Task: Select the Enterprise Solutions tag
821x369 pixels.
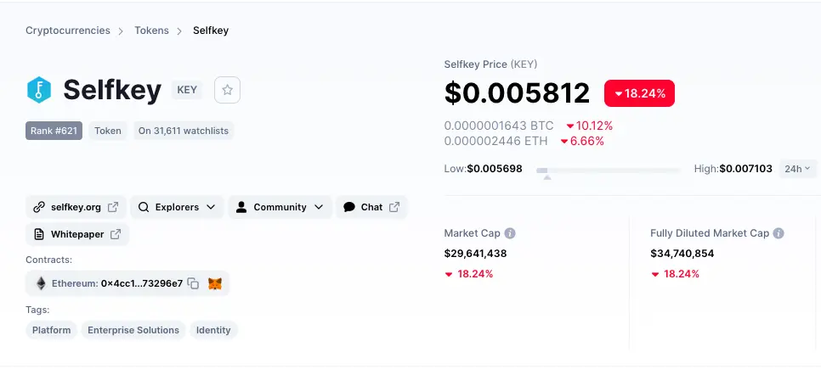Action: point(133,330)
